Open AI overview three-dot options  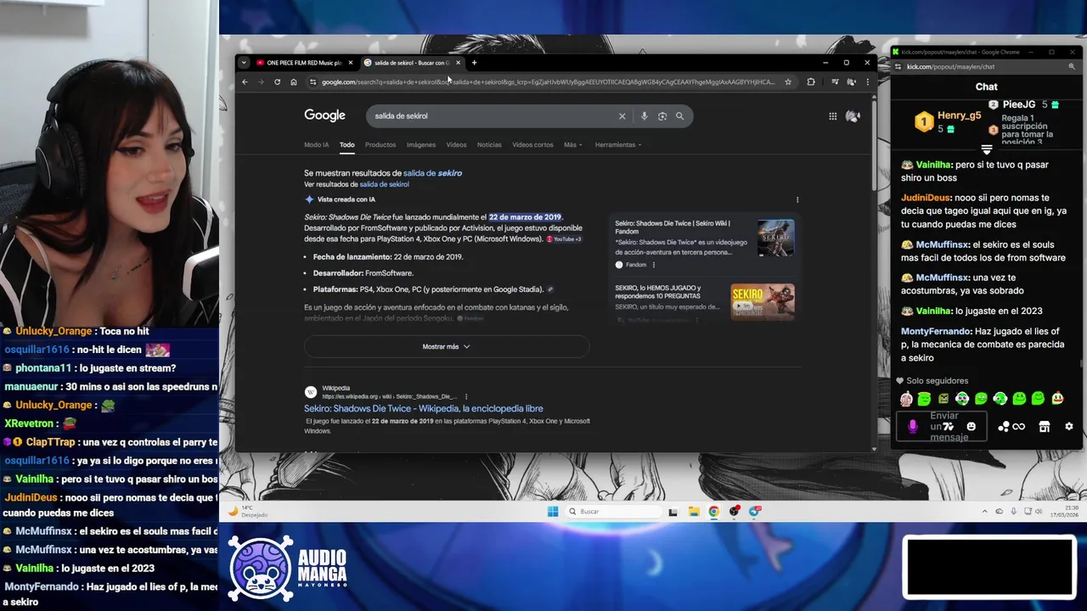[797, 199]
